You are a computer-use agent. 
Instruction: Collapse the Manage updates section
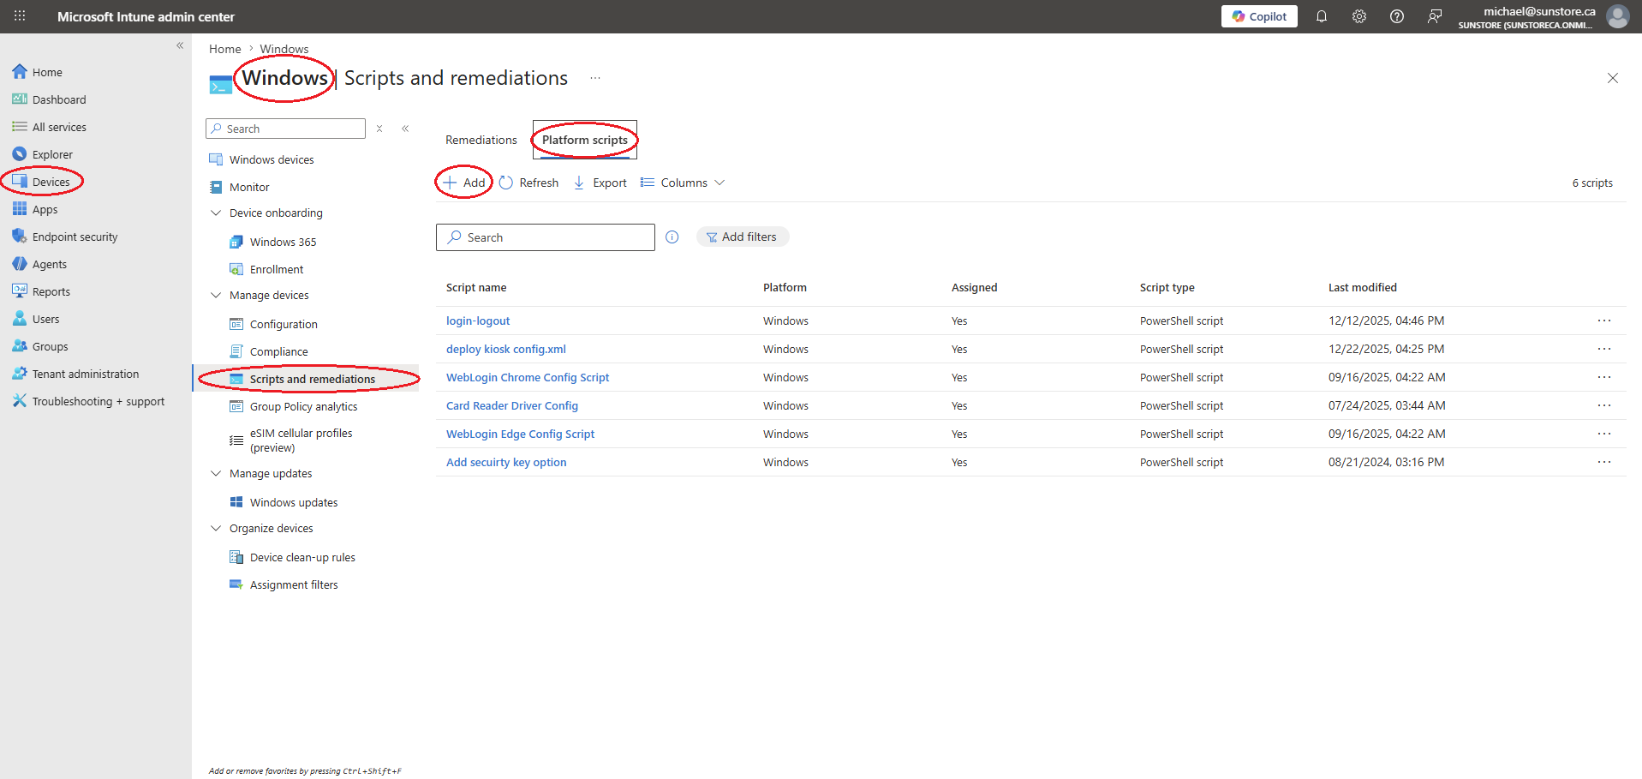click(x=216, y=473)
